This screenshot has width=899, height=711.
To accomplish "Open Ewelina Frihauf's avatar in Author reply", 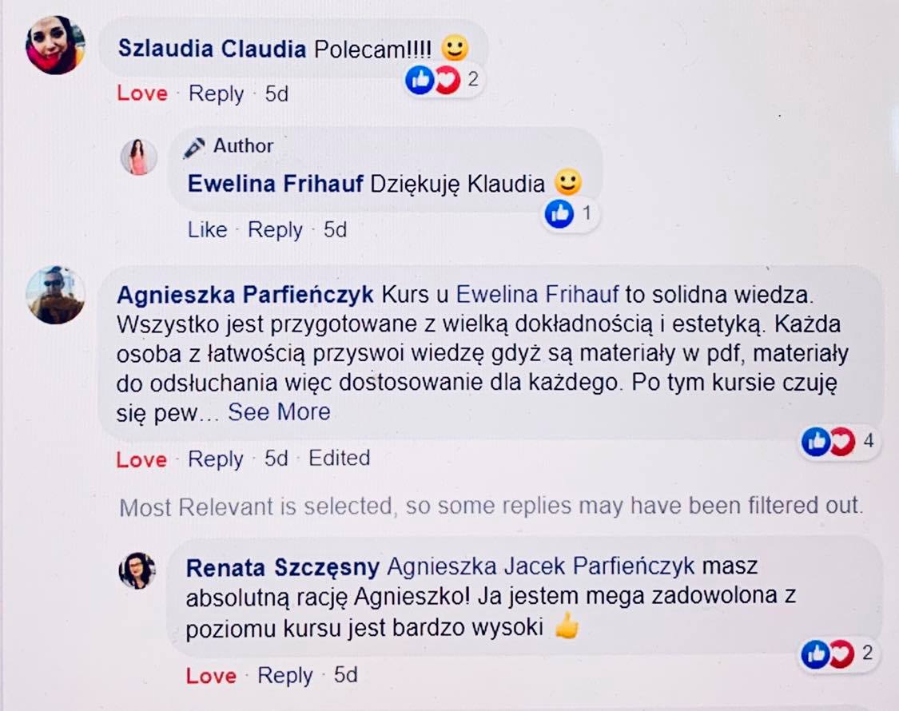I will click(139, 157).
